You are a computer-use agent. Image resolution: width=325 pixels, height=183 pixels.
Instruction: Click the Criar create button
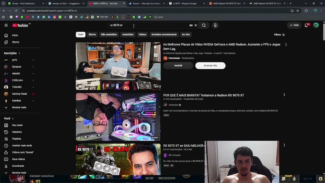[294, 25]
